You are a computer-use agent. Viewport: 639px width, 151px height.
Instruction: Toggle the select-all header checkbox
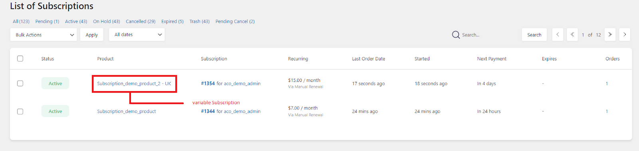[x=20, y=58]
